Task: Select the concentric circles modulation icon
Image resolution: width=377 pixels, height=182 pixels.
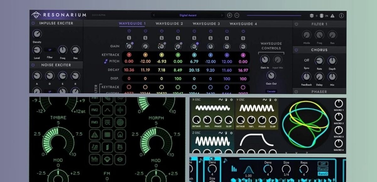Action: pos(120,122)
